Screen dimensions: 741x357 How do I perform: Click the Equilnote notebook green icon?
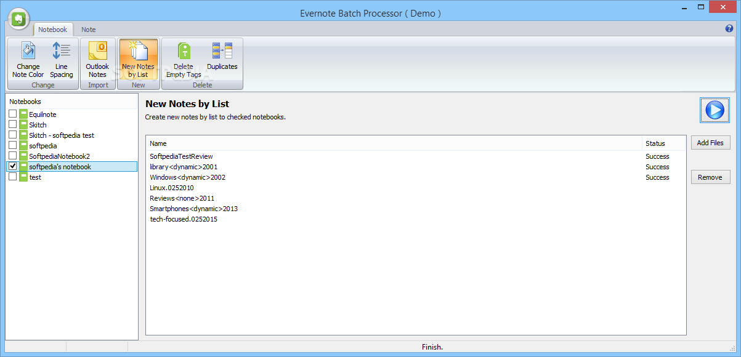[x=23, y=114]
